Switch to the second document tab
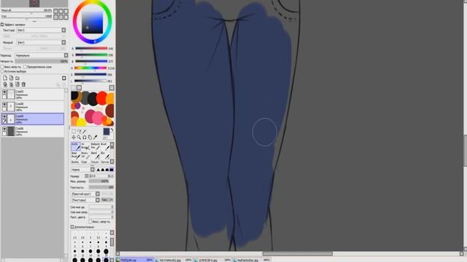Screen dimensions: 467x262 174,260
